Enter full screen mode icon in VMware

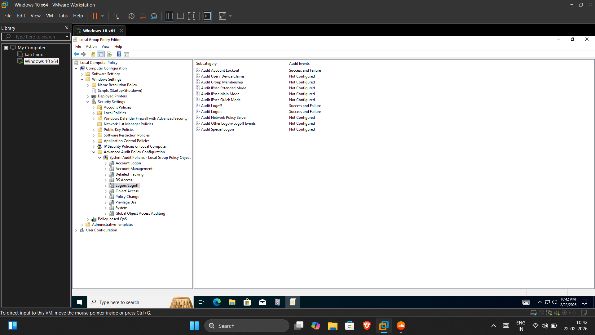click(x=192, y=16)
